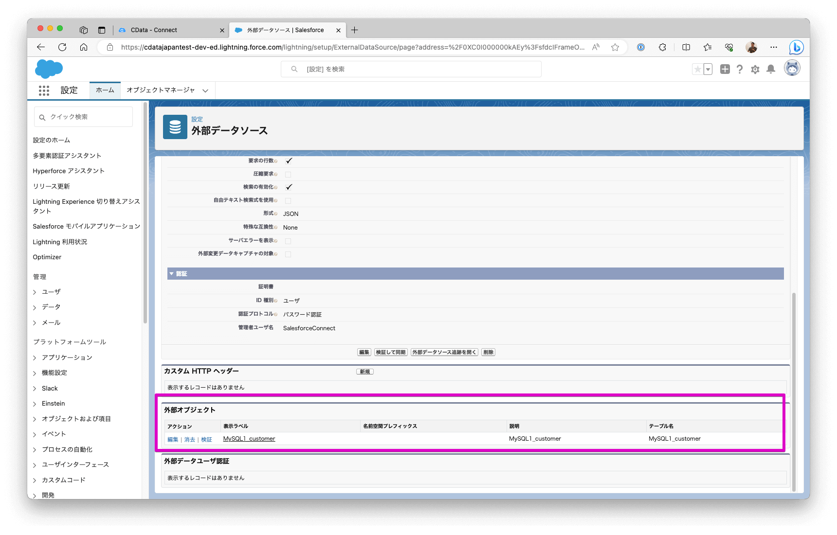Collapse the 認証 section triangle

(171, 274)
